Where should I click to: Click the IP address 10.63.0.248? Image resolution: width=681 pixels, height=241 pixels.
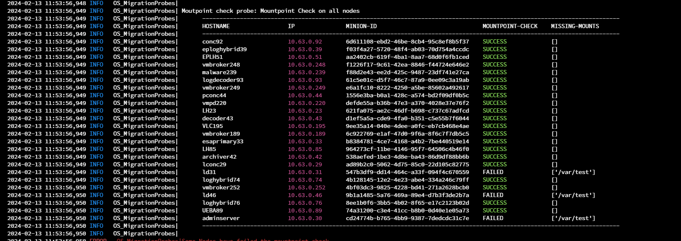(x=307, y=64)
